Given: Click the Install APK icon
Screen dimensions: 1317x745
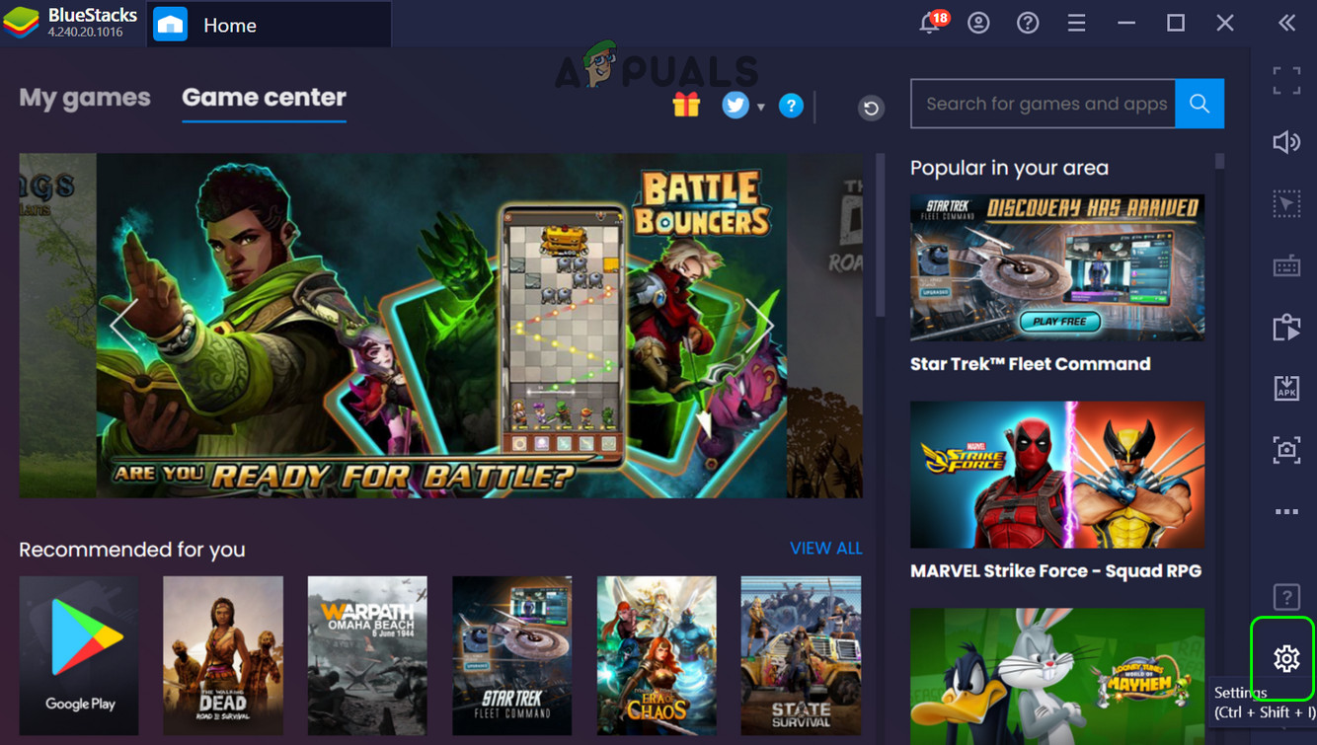Looking at the screenshot, I should (x=1286, y=388).
